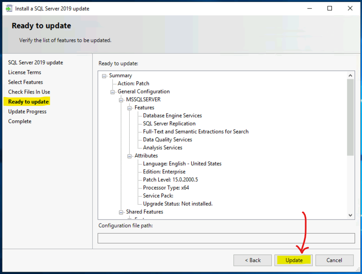362x274 pixels.
Task: Select the Select Features step
Action: tap(26, 82)
